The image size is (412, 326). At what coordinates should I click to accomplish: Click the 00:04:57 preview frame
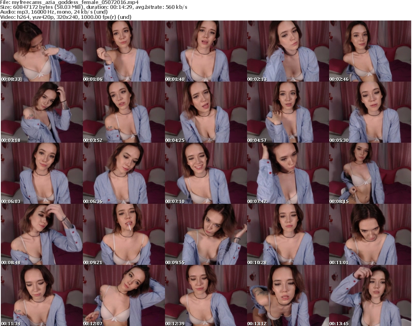(x=288, y=112)
